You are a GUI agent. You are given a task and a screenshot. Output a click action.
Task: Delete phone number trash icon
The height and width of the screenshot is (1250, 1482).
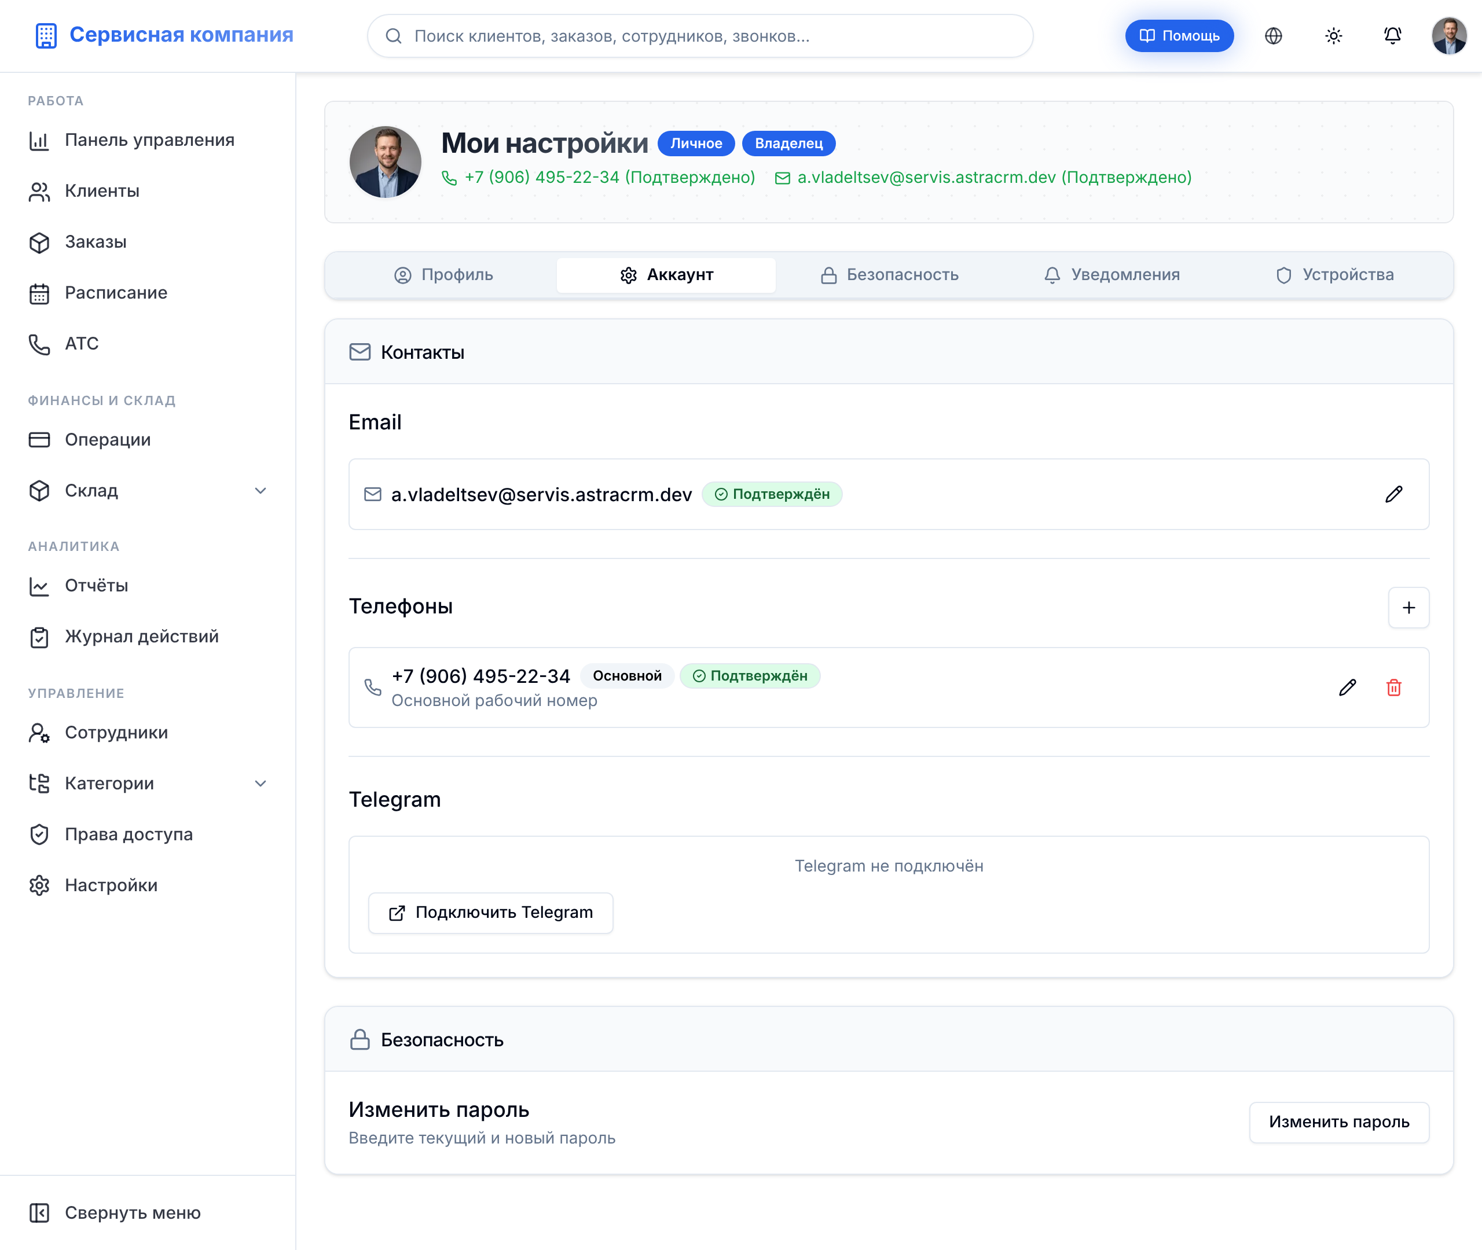[x=1393, y=688]
